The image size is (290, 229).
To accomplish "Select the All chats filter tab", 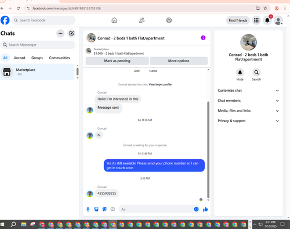I will pyautogui.click(x=5, y=58).
